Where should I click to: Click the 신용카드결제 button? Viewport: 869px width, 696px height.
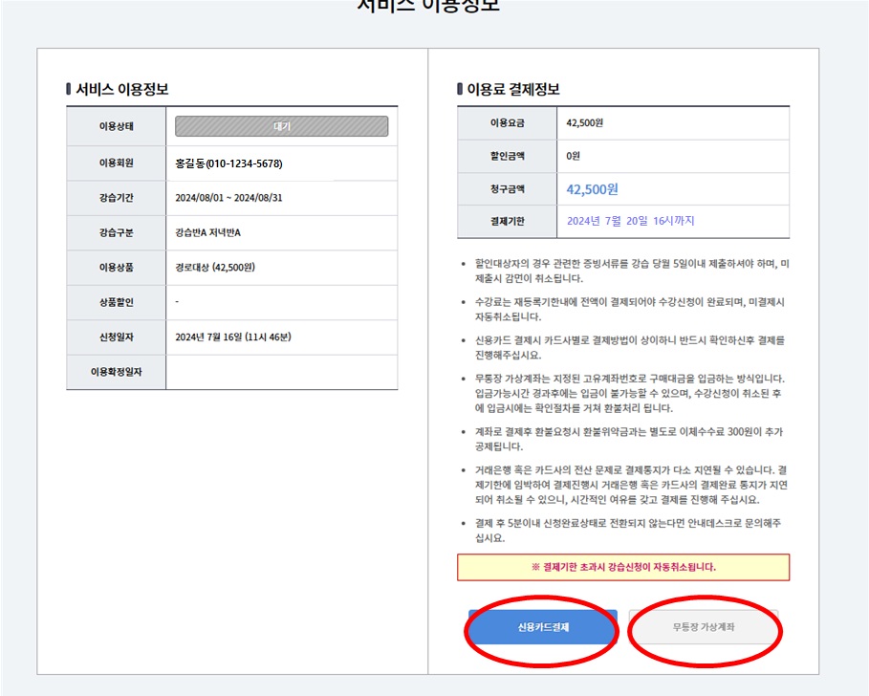coord(543,627)
